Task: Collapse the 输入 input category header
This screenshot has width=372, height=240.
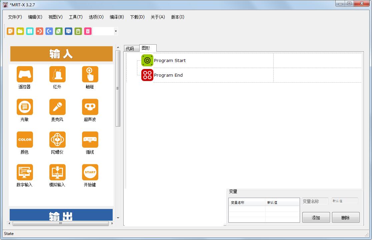Action: 61,54
